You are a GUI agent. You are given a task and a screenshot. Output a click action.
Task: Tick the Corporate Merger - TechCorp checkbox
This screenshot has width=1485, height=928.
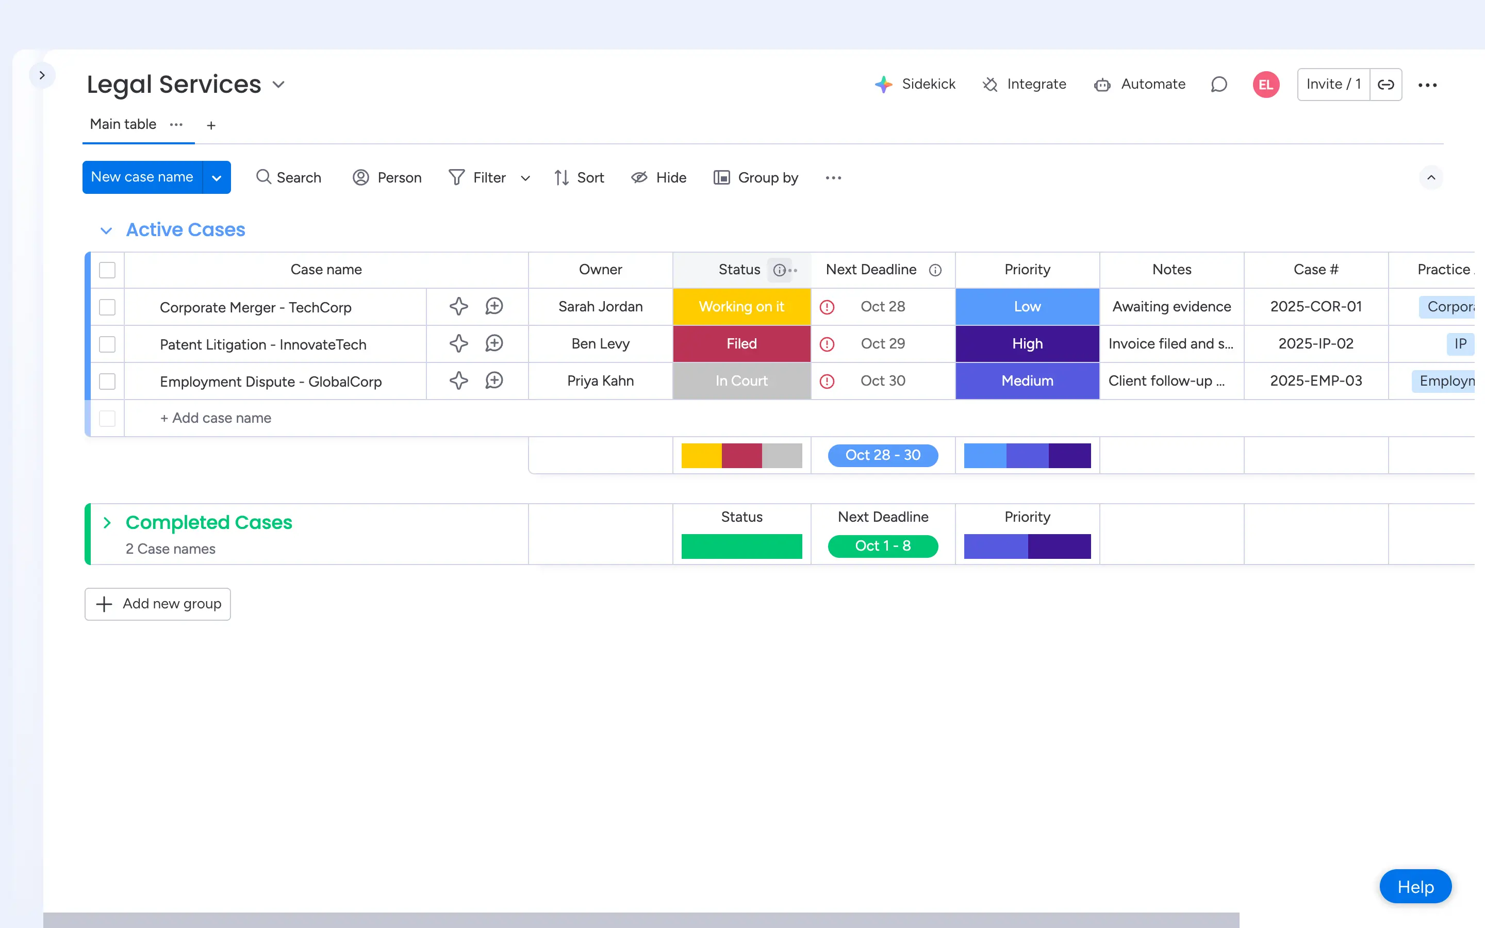coord(107,307)
